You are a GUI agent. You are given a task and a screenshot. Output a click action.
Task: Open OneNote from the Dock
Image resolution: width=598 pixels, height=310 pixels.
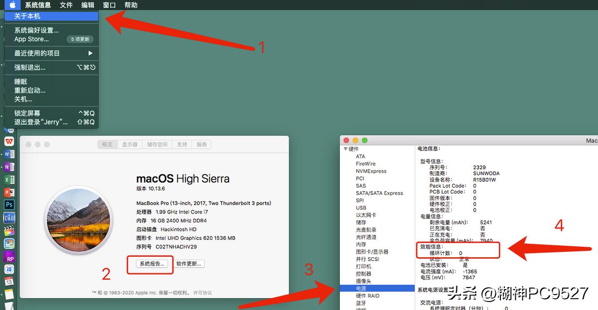(9, 166)
